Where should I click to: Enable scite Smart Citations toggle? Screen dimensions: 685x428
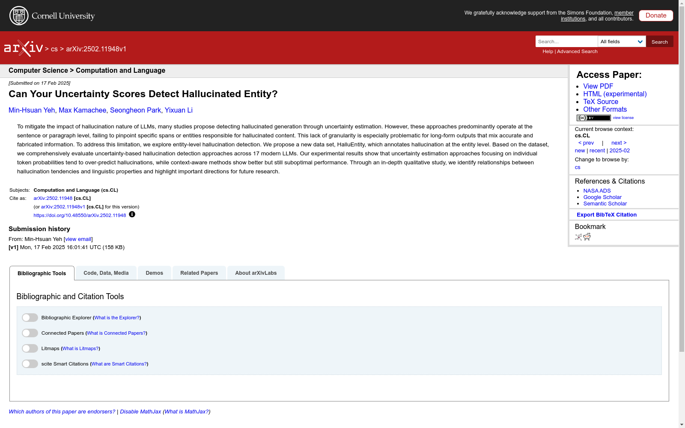[x=30, y=364]
